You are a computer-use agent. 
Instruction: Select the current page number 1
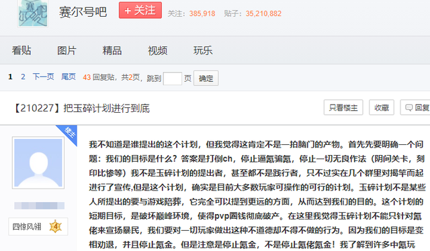coord(11,77)
